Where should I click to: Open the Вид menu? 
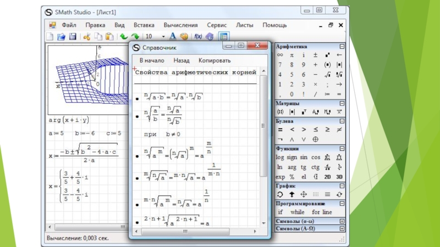[119, 25]
